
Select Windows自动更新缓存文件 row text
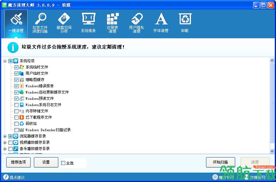click(47, 92)
